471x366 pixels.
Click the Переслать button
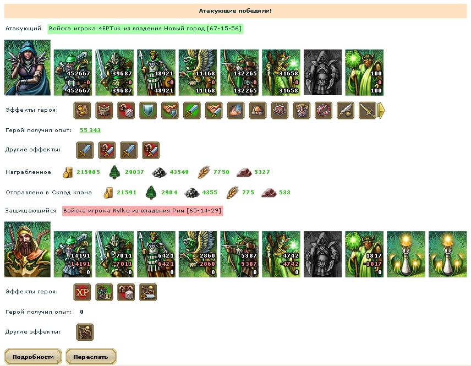coord(91,357)
